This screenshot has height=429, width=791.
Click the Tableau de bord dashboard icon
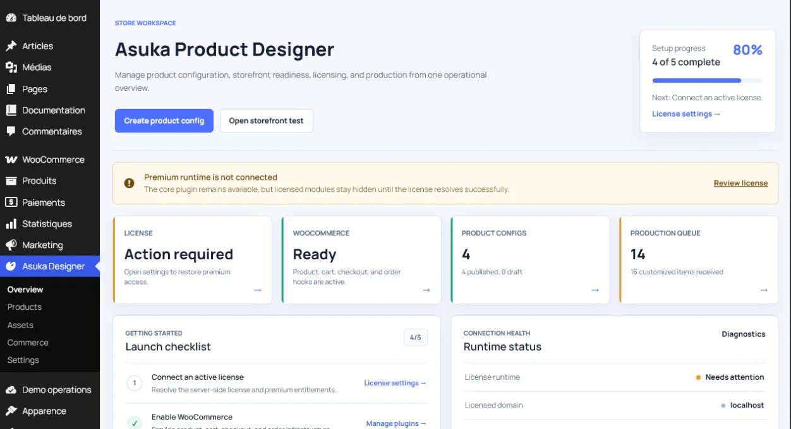pyautogui.click(x=11, y=18)
